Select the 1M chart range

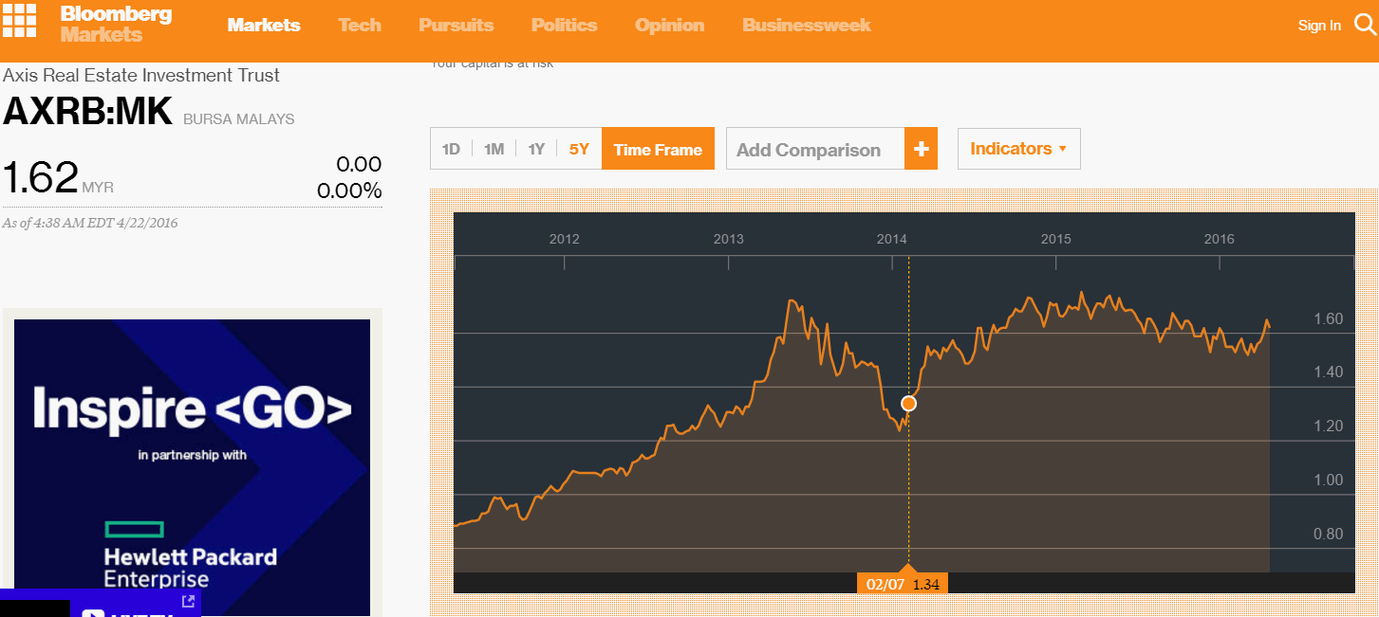point(494,148)
